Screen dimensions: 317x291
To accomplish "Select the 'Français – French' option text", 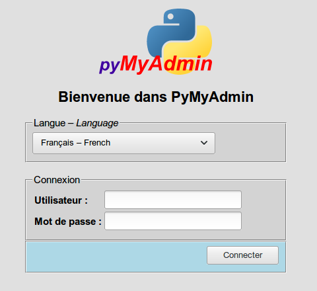I will click(x=75, y=143).
